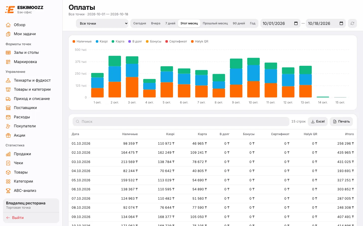This screenshot has height=226, width=363.
Task: Open the Товары statistics cube icon
Action: point(8,172)
